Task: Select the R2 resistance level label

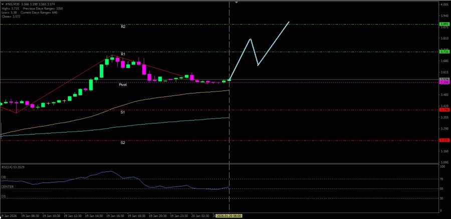Action: pos(123,26)
